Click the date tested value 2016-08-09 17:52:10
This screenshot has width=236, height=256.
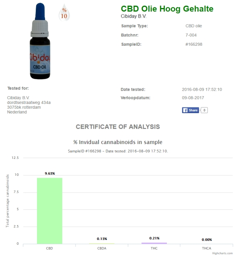click(202, 89)
